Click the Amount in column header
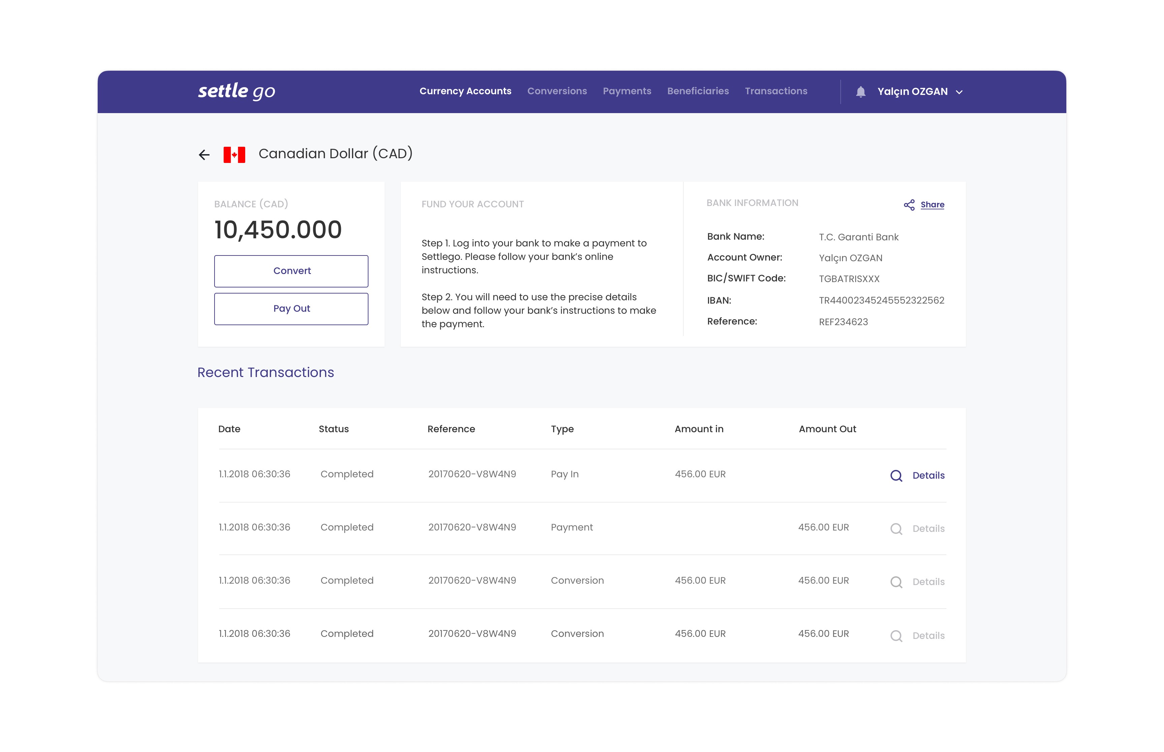The height and width of the screenshot is (752, 1164). click(x=699, y=429)
